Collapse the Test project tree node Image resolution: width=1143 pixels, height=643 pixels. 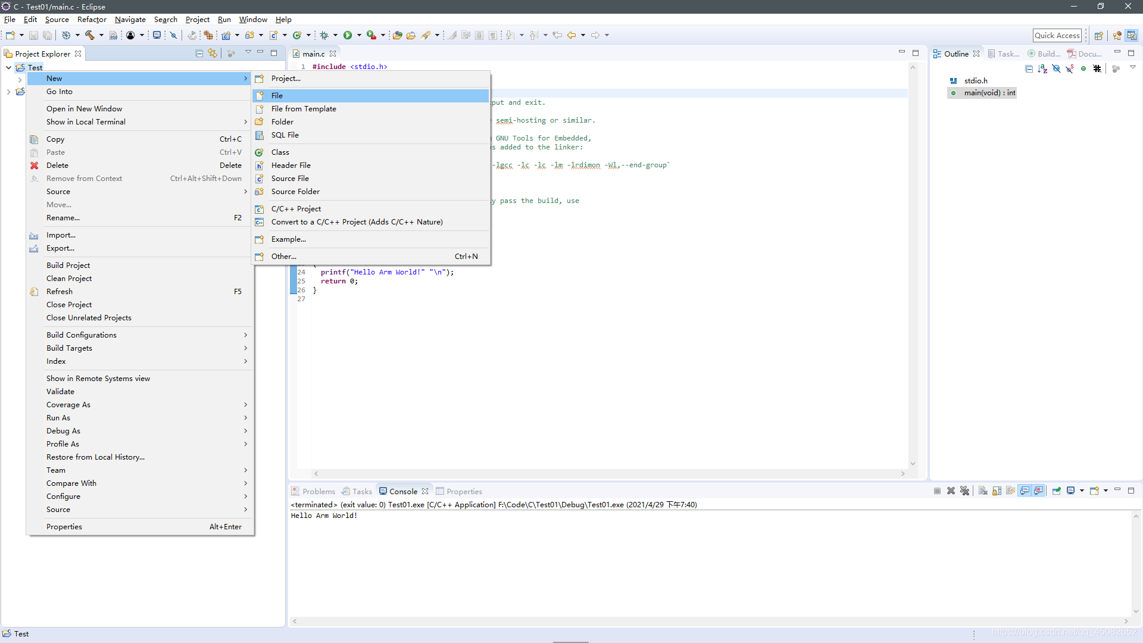8,67
